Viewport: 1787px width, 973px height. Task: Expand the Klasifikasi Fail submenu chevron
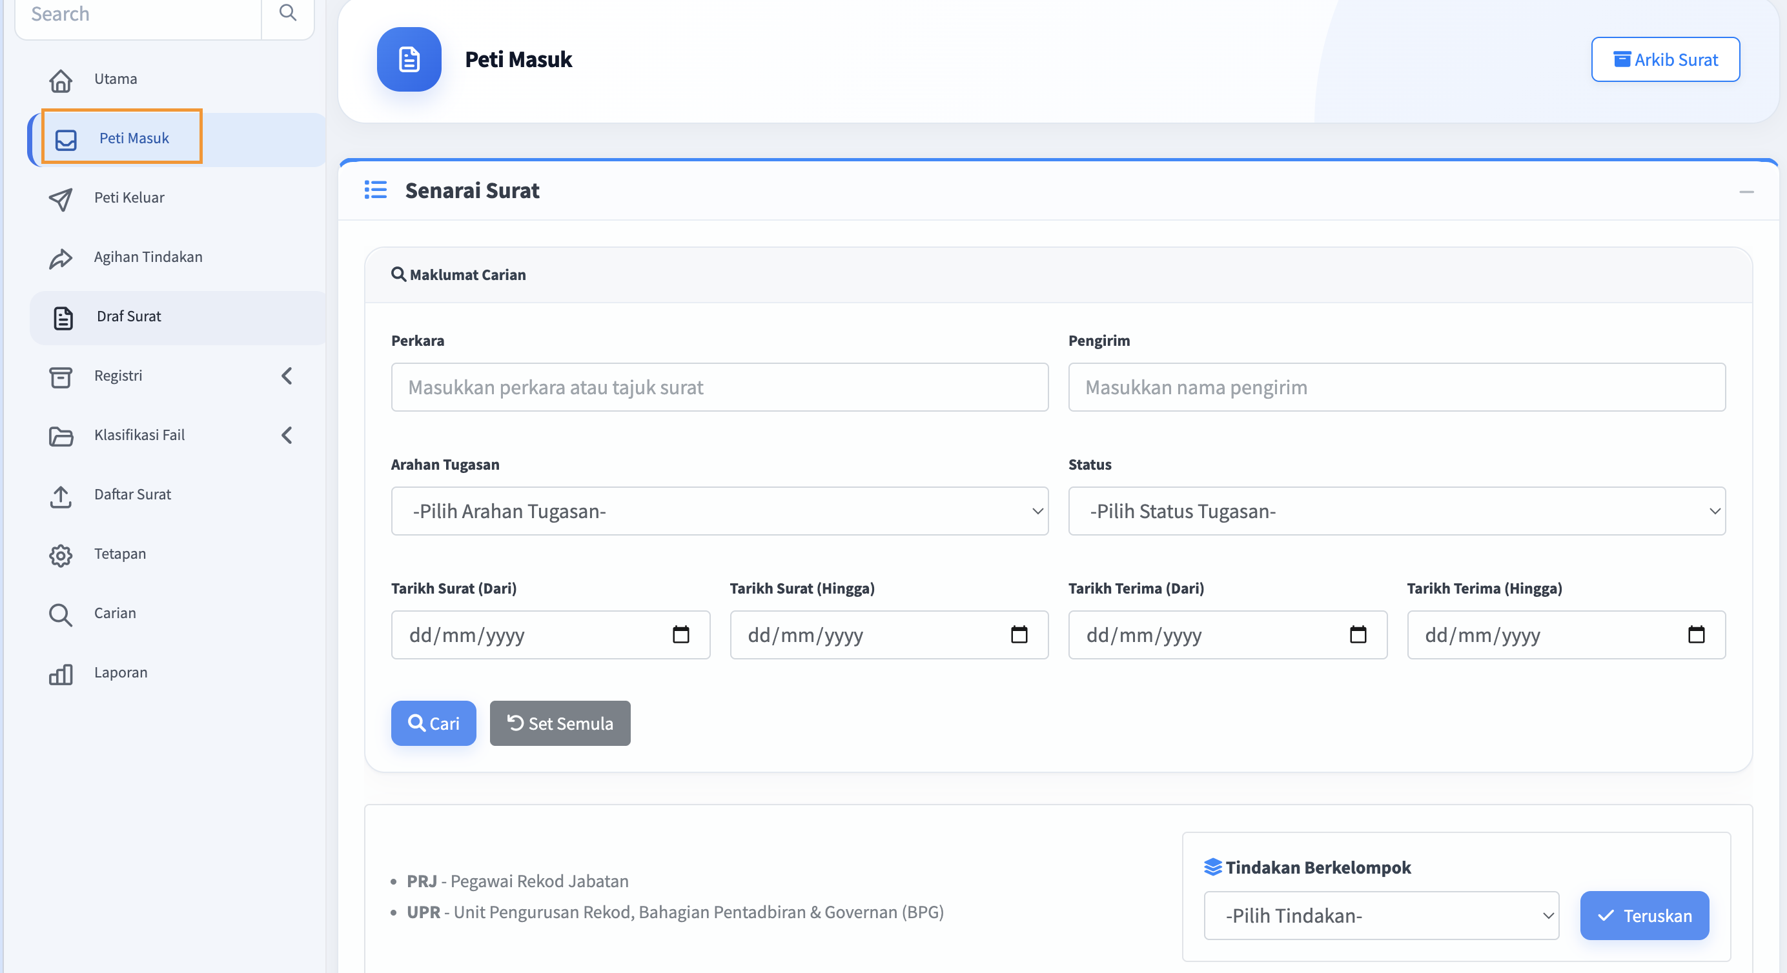287,436
